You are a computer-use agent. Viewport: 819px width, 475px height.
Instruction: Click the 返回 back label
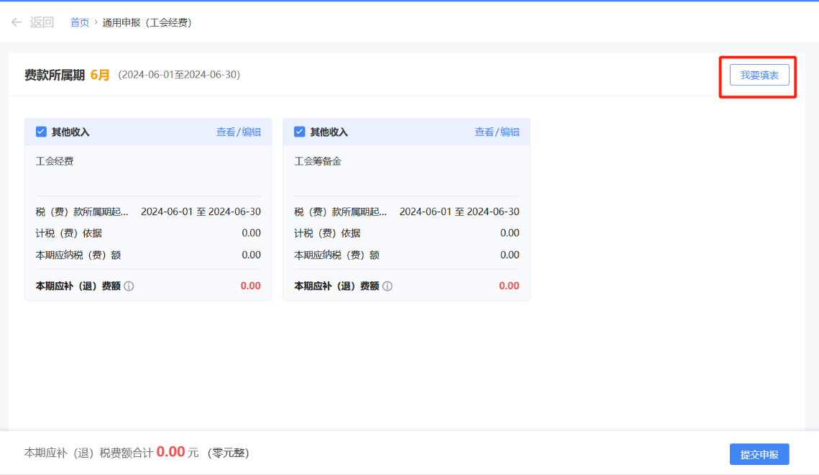(x=42, y=22)
